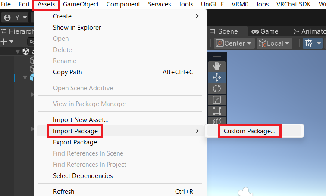326x196 pixels.
Task: Select the Hand view tool
Action: [x=217, y=66]
